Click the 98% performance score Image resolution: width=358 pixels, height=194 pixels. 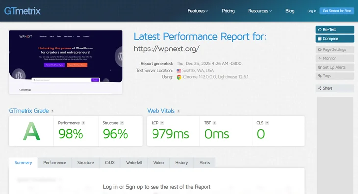(x=71, y=134)
